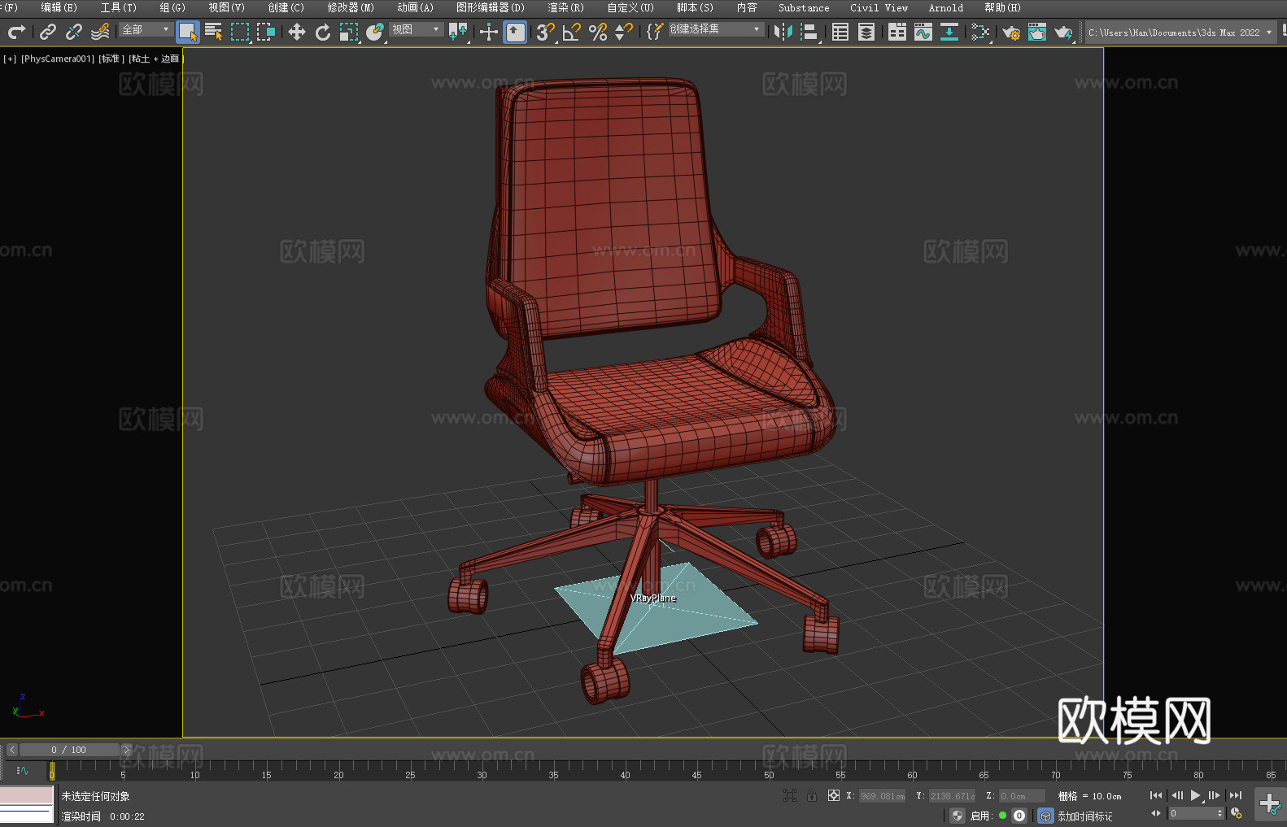
Task: Open reference coordinate system dropdown 视图
Action: pyautogui.click(x=416, y=29)
